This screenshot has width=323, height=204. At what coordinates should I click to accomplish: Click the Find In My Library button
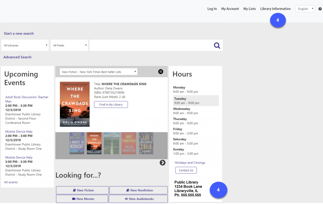pos(111,105)
